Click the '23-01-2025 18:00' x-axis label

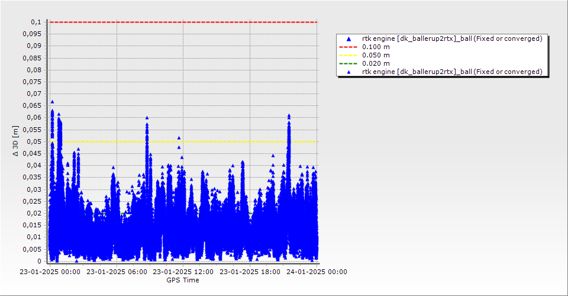click(250, 272)
